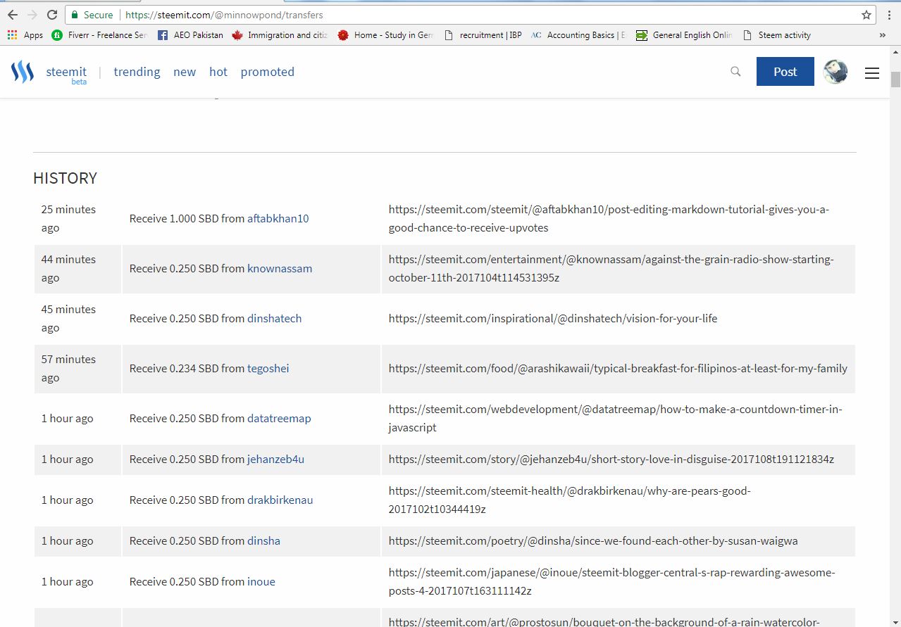Open aftabkhan10 user profile link
This screenshot has width=901, height=627.
pos(278,219)
